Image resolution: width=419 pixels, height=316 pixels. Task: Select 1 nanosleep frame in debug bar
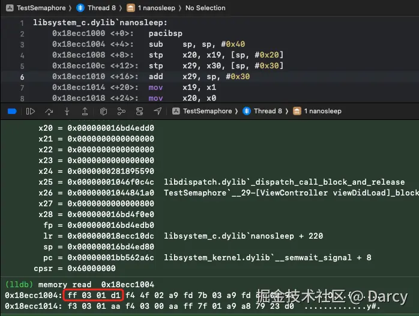323,111
